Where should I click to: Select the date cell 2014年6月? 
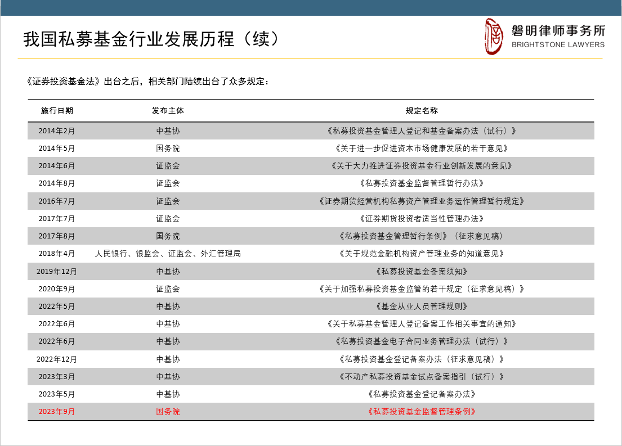click(57, 166)
